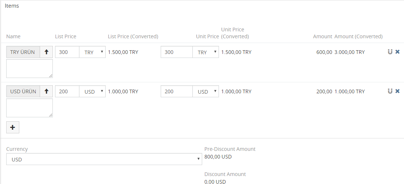Click up-arrow icon next to USD ÜRÜN
Screen dimensions: 404x184
[46, 91]
